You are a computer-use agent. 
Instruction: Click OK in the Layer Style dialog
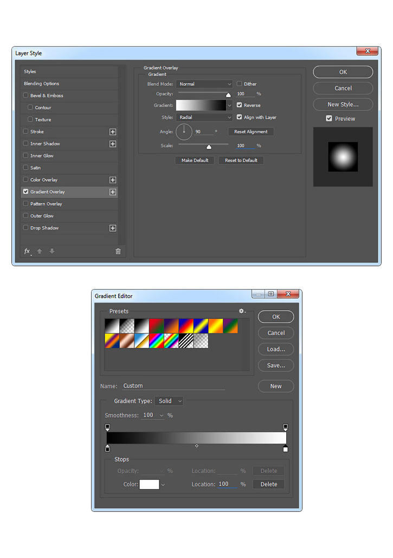[x=343, y=72]
